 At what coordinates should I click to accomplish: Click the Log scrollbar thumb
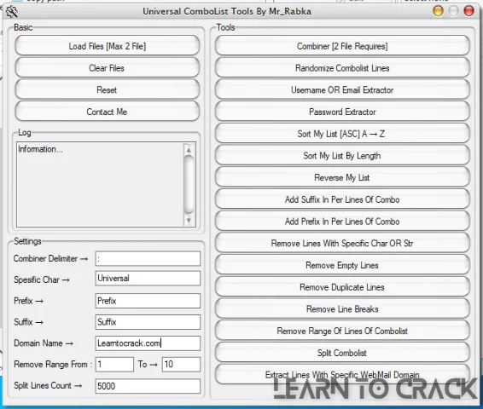coord(189,185)
